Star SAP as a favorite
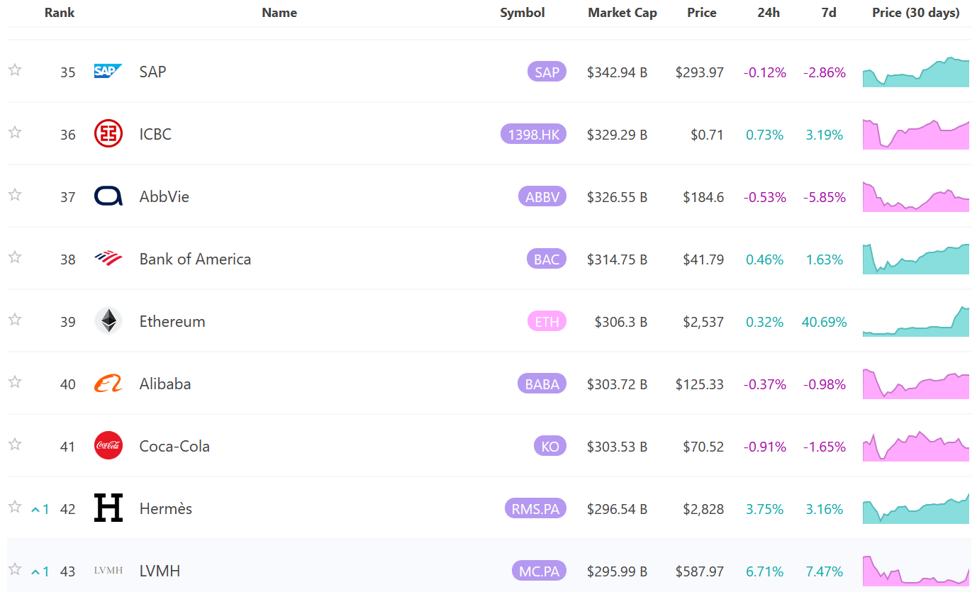The height and width of the screenshot is (592, 977). (x=15, y=70)
